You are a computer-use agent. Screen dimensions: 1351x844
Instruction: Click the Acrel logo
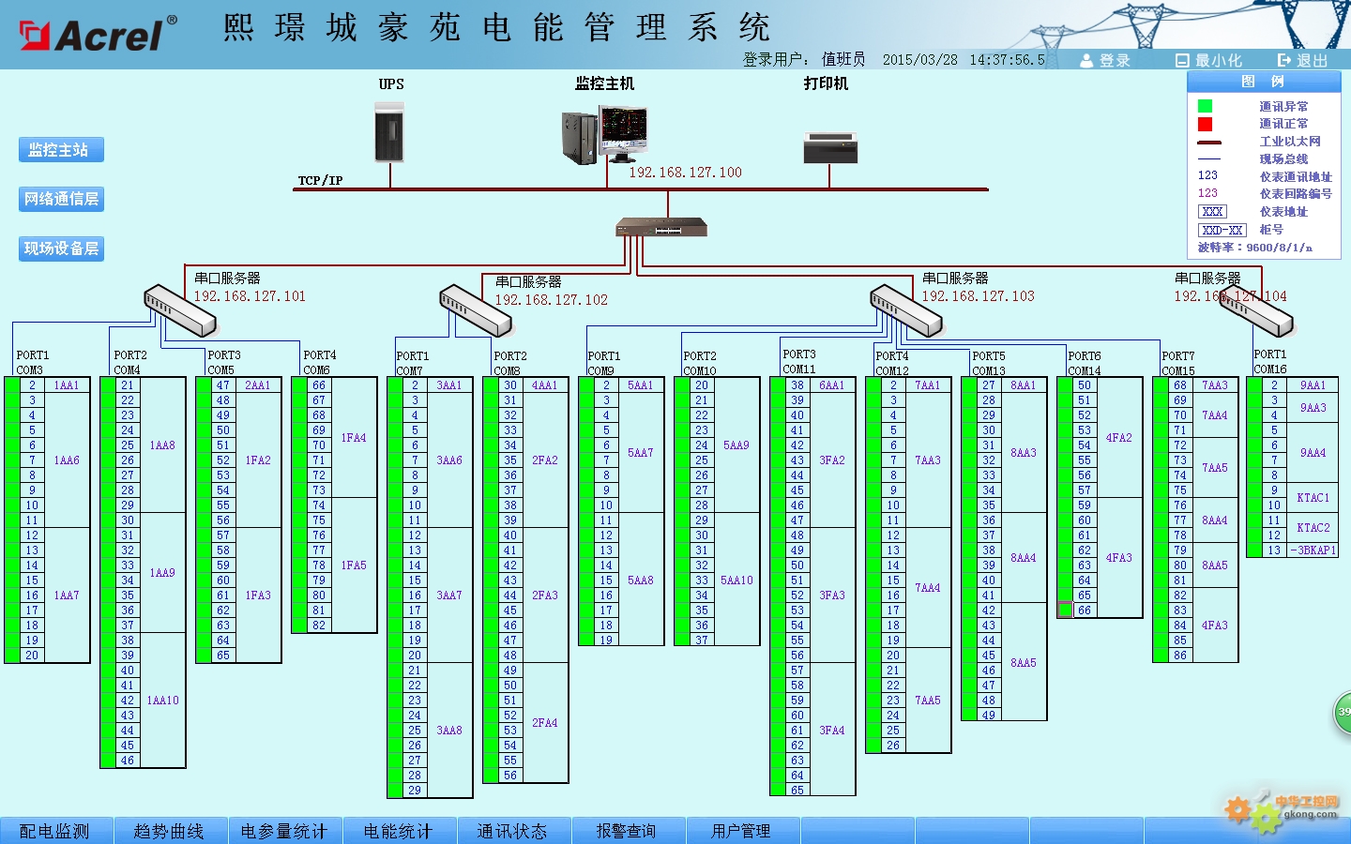tap(99, 35)
